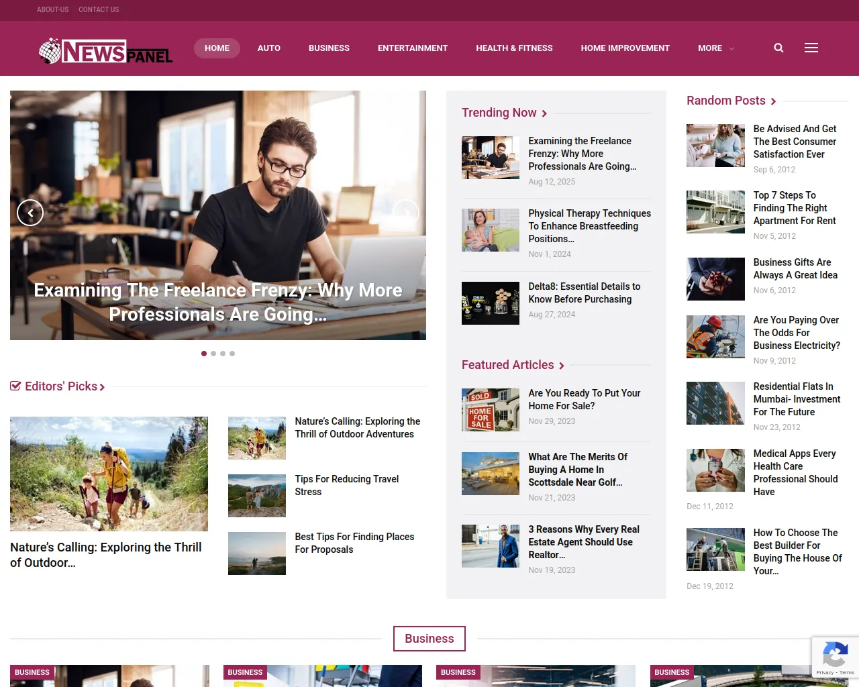Select the second slider dot
859x687 pixels.
click(213, 354)
